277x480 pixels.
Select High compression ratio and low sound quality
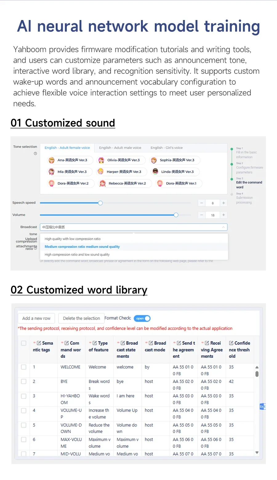tap(77, 255)
